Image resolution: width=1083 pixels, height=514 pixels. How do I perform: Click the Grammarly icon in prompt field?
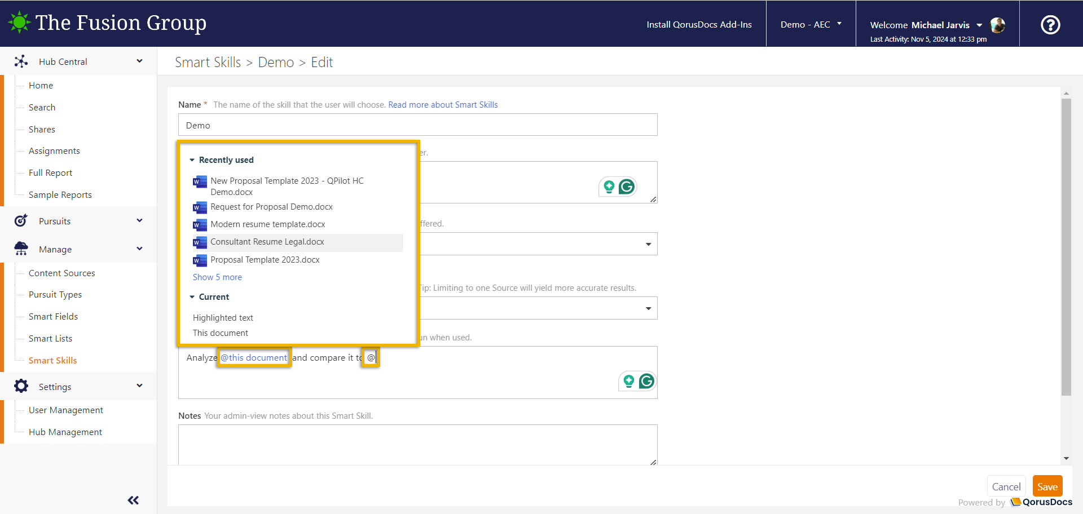click(646, 382)
